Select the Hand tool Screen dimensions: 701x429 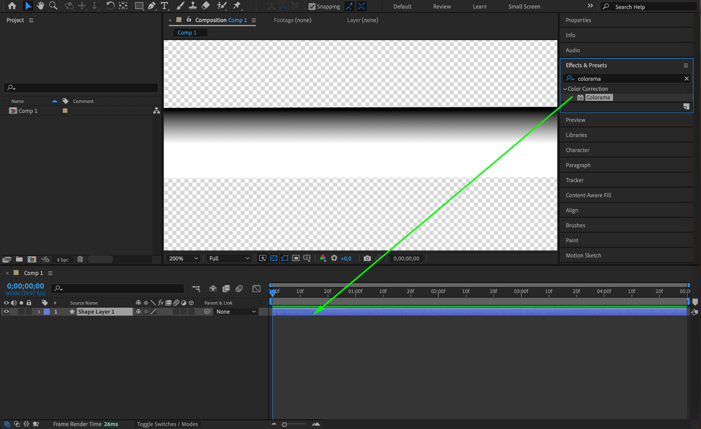[x=41, y=6]
